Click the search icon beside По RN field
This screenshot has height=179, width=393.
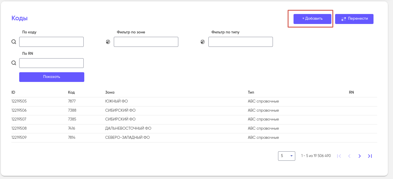pyautogui.click(x=14, y=63)
